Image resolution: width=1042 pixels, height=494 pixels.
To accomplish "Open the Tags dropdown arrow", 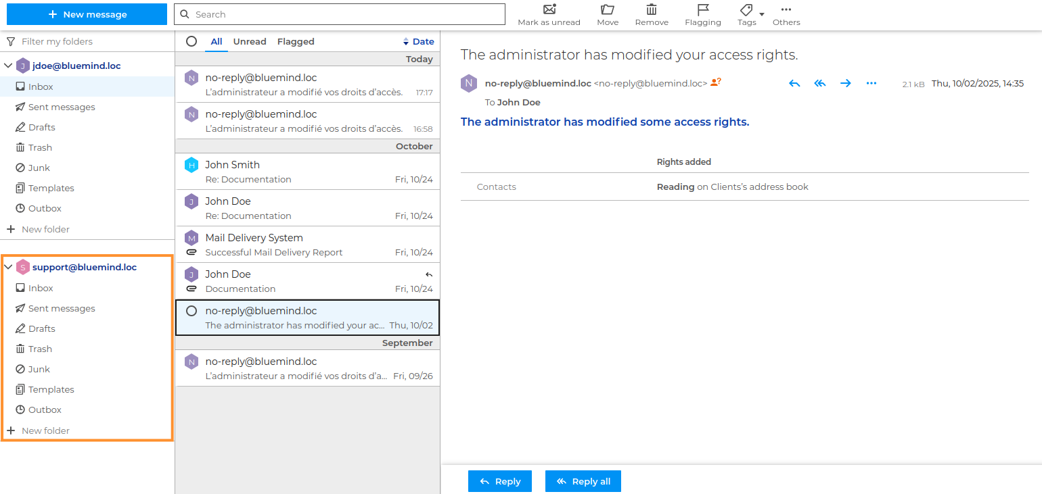I will tap(762, 14).
